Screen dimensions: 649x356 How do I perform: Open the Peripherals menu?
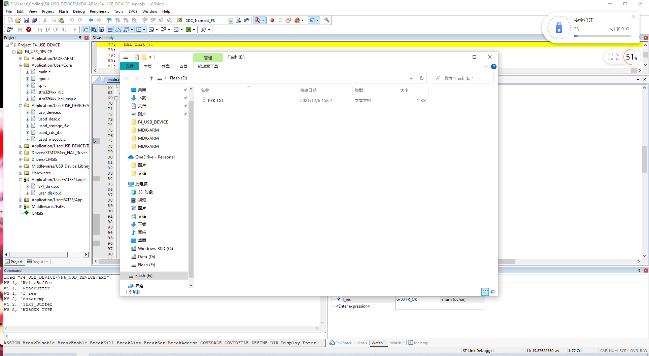pos(100,11)
